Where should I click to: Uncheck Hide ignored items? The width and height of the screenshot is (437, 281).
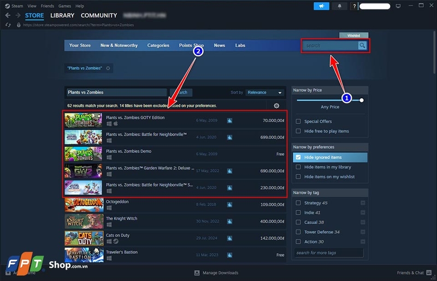pyautogui.click(x=298, y=157)
